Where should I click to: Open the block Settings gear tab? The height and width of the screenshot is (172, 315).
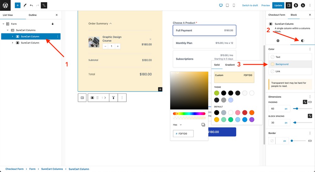tap(278, 41)
